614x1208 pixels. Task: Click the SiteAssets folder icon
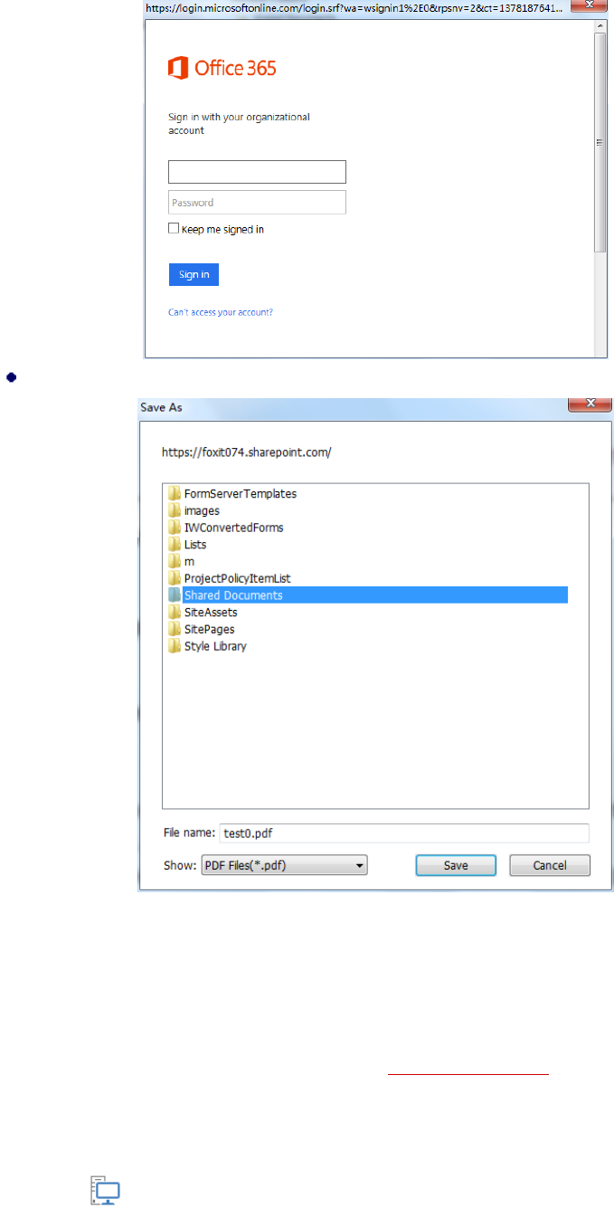[x=175, y=613]
